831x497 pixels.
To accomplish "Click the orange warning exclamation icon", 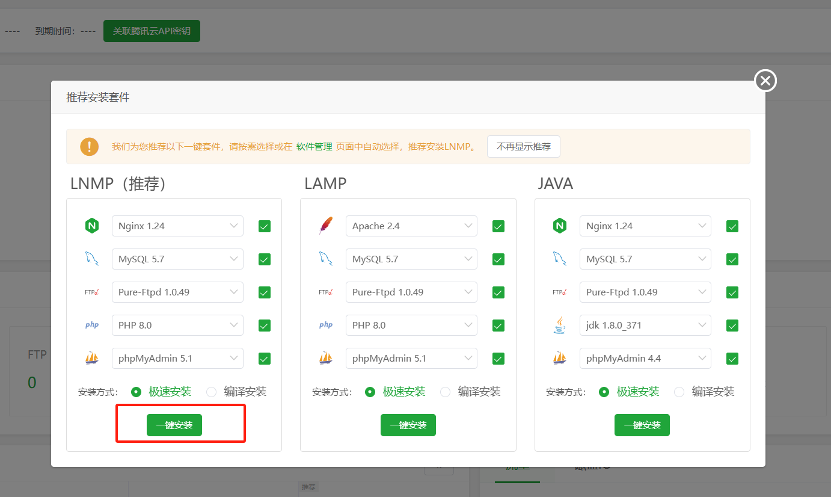I will click(89, 146).
